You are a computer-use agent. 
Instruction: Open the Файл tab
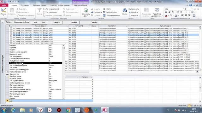4,5
